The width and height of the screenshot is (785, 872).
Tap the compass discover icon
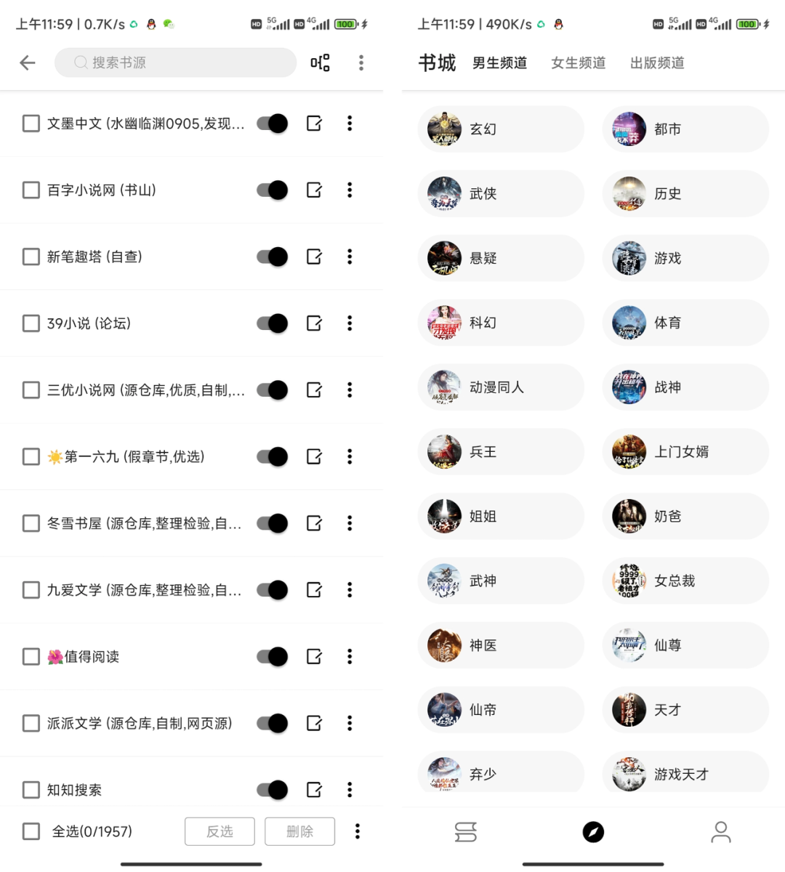click(593, 832)
